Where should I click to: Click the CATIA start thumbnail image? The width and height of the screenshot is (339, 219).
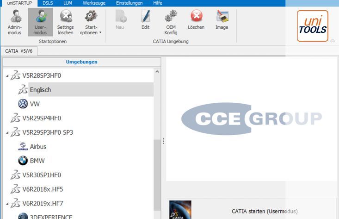pos(180,210)
